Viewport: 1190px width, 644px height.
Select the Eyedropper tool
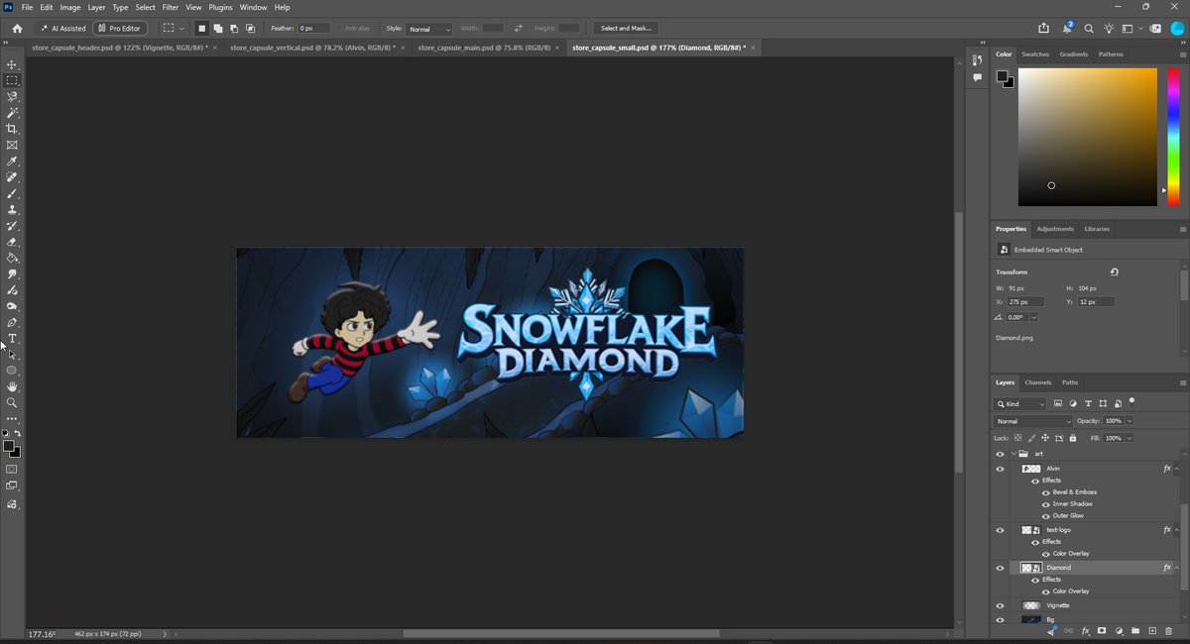click(12, 161)
